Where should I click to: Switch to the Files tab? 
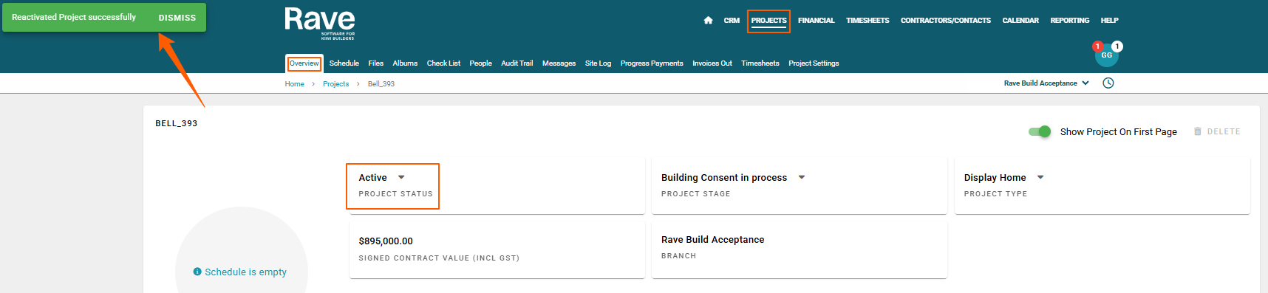tap(376, 63)
